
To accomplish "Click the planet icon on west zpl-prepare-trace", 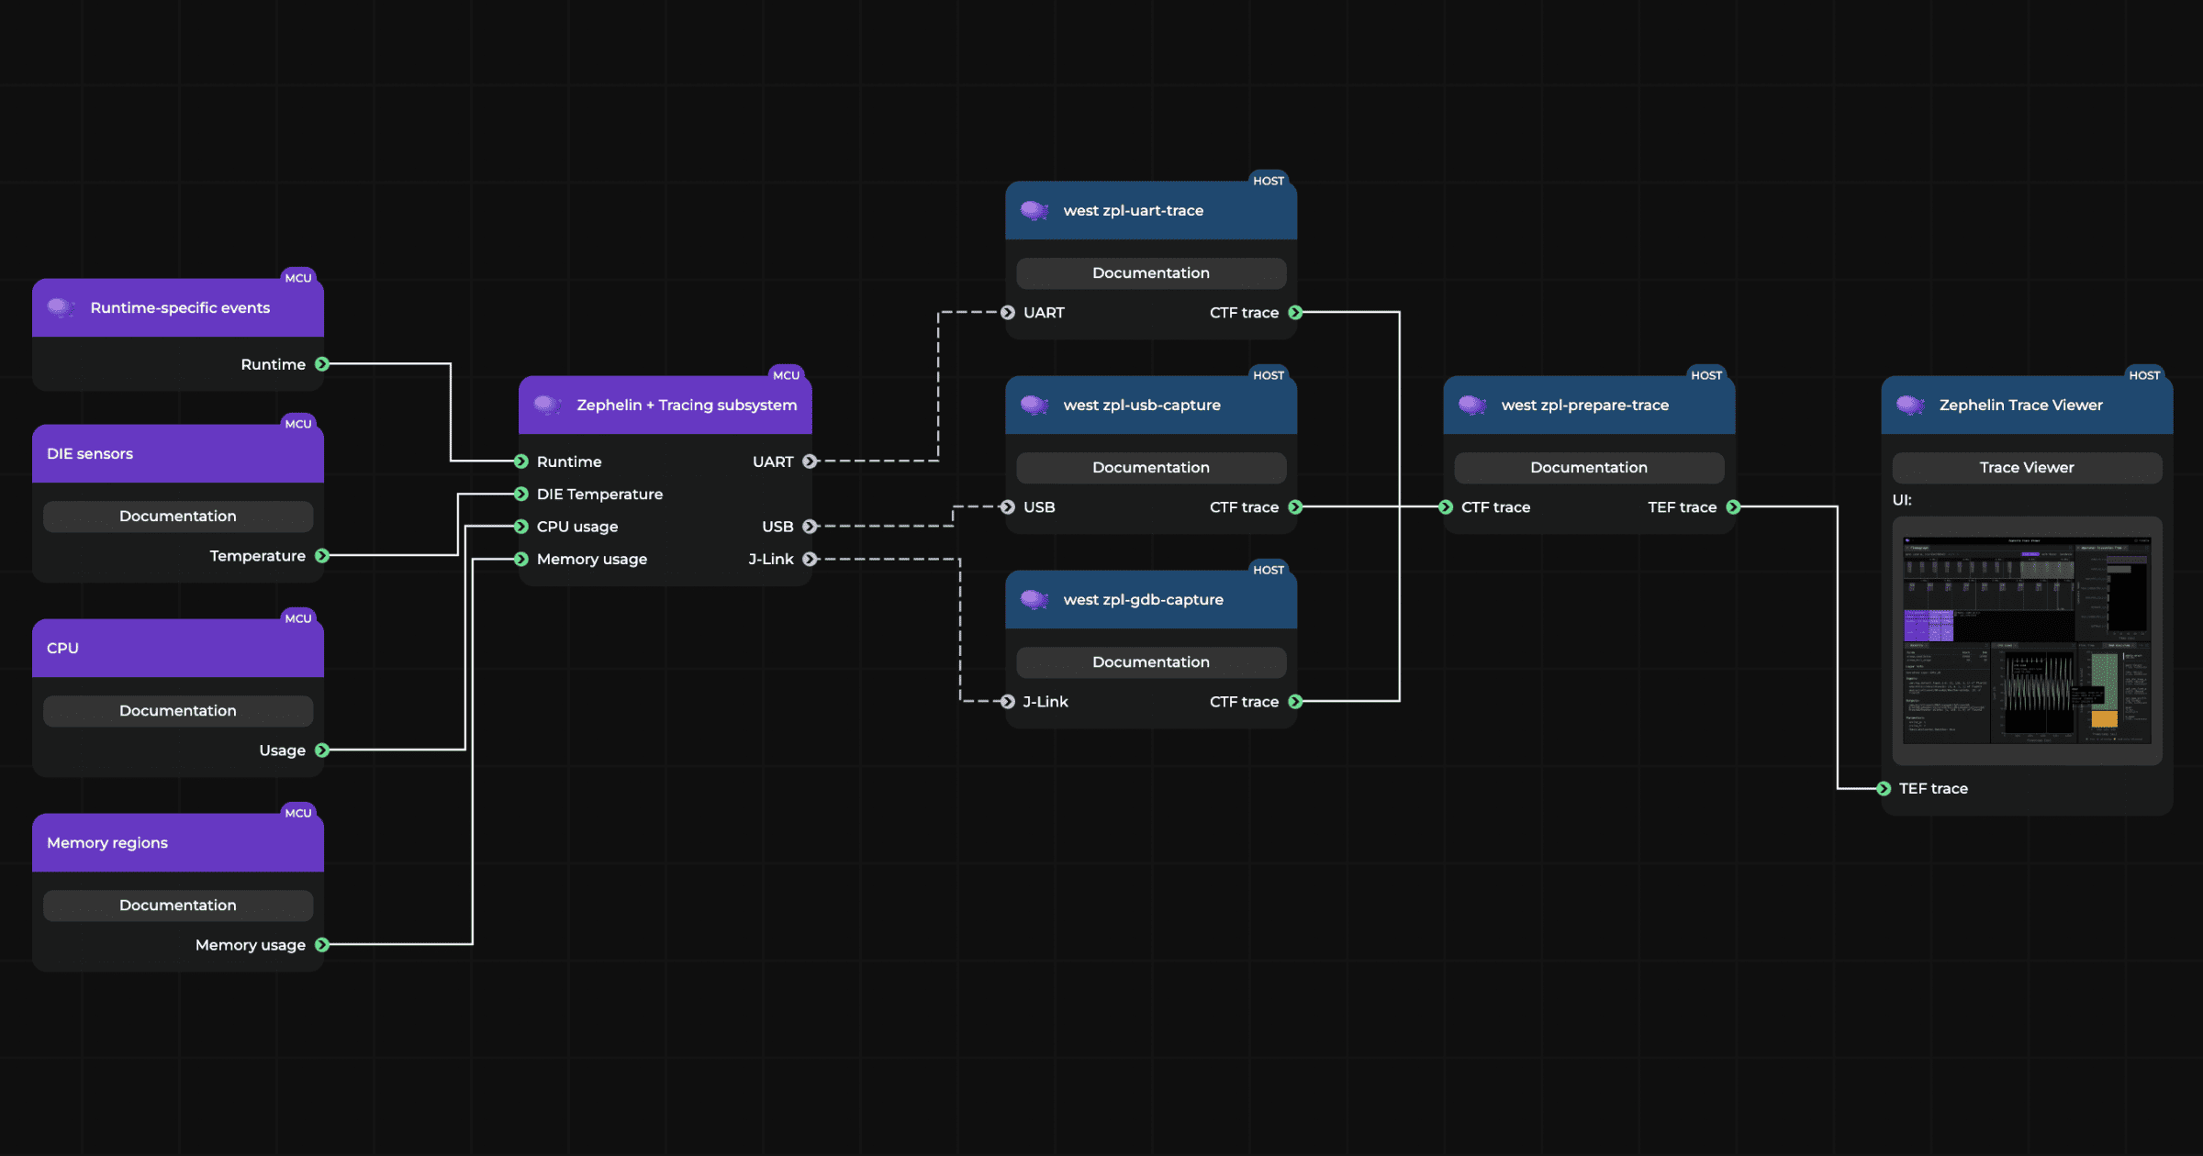I will pyautogui.click(x=1474, y=405).
